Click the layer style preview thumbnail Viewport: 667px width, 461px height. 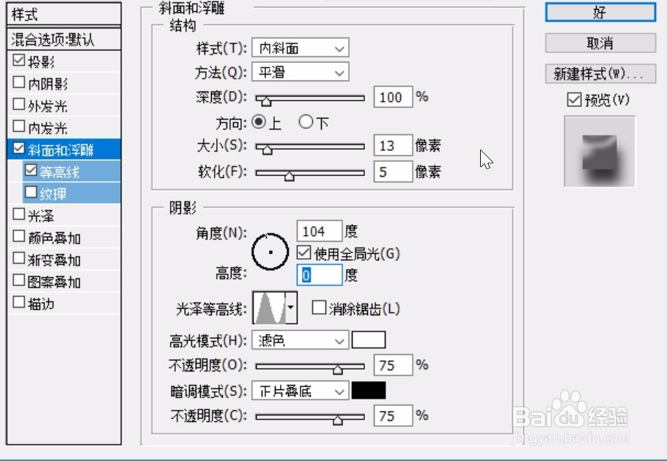(x=598, y=150)
